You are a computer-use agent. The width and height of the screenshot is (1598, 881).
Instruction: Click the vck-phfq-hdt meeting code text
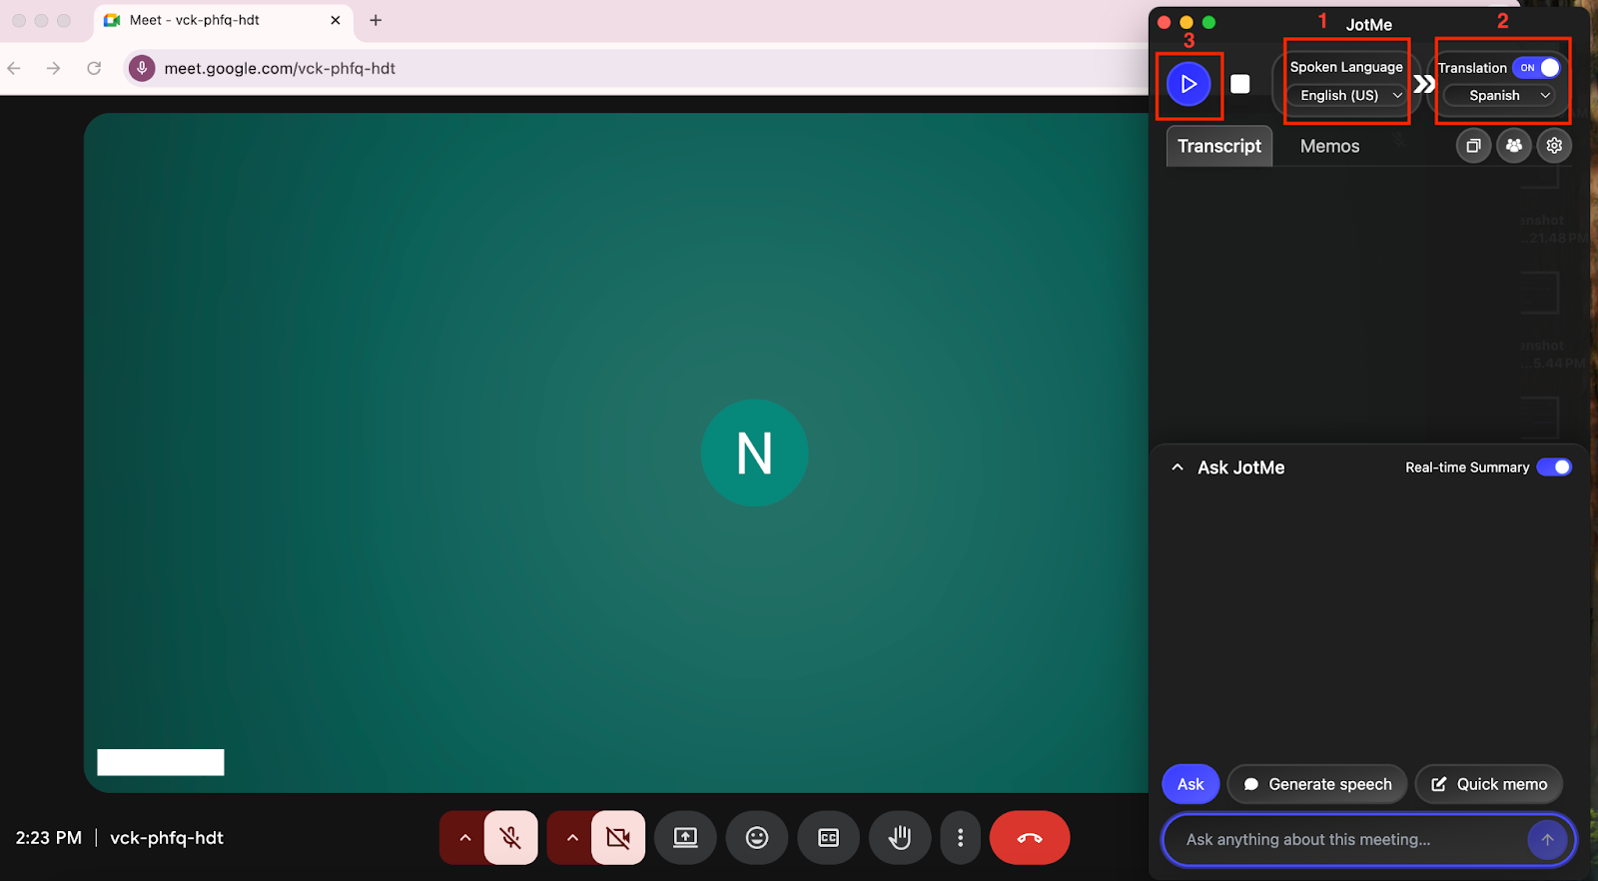pos(167,838)
